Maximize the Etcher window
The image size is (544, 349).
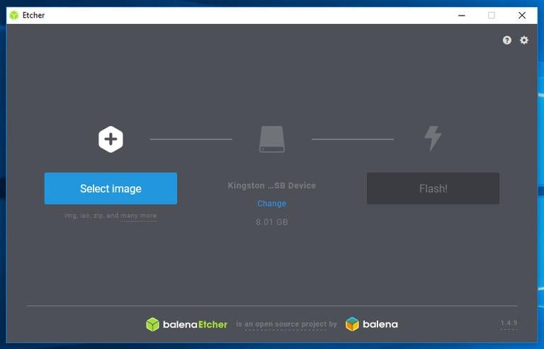pyautogui.click(x=492, y=15)
